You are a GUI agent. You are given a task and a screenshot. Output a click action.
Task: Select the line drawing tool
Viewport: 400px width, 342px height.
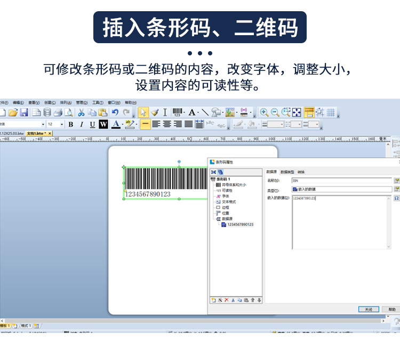pos(205,112)
